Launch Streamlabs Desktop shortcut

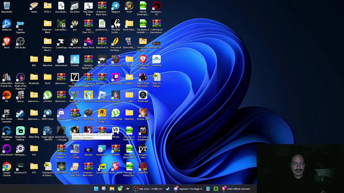20,134
